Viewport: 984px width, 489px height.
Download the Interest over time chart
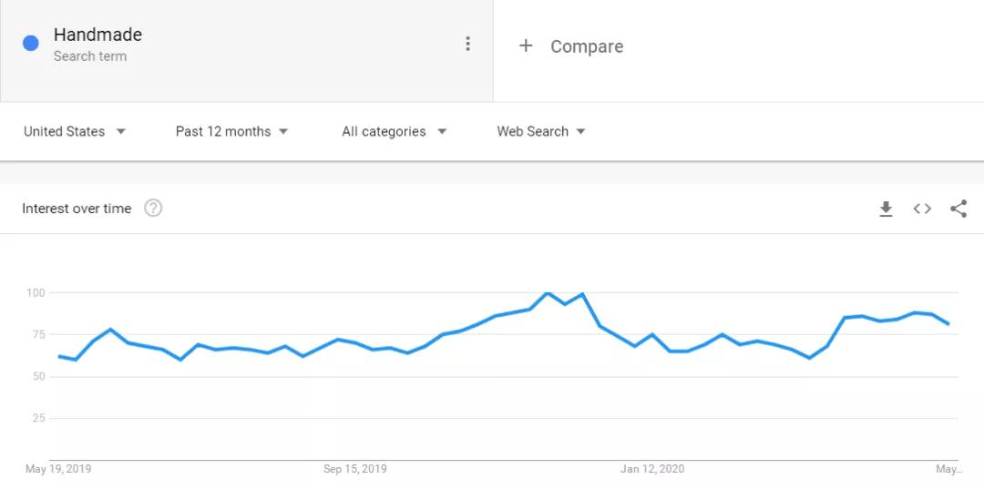[886, 209]
